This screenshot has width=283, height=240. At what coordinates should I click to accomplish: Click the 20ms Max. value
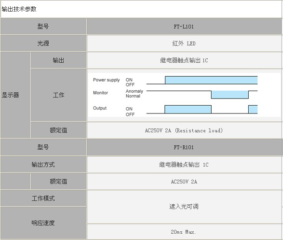(x=183, y=232)
